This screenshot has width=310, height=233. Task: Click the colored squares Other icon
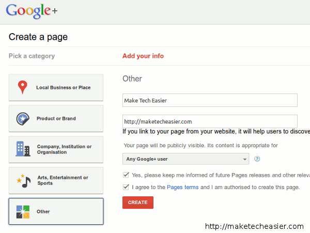23,212
